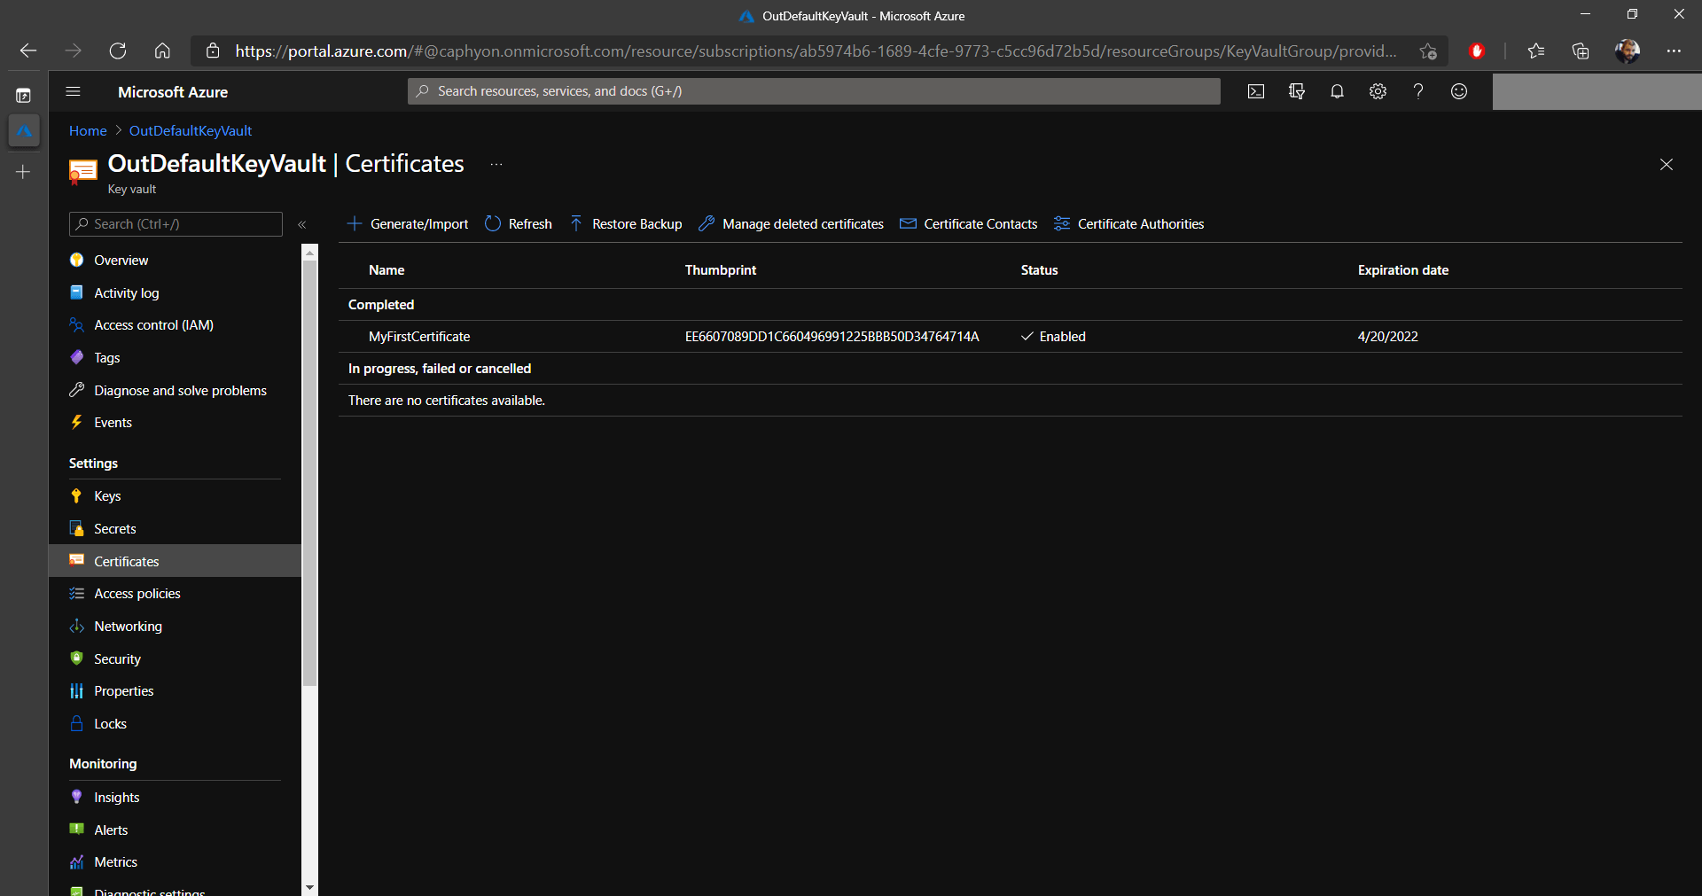1702x896 pixels.
Task: Click Generate/Import certificate
Action: pyautogui.click(x=408, y=224)
